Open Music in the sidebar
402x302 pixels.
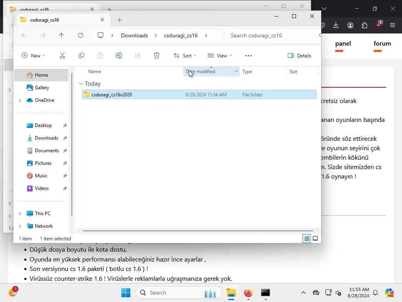41,176
